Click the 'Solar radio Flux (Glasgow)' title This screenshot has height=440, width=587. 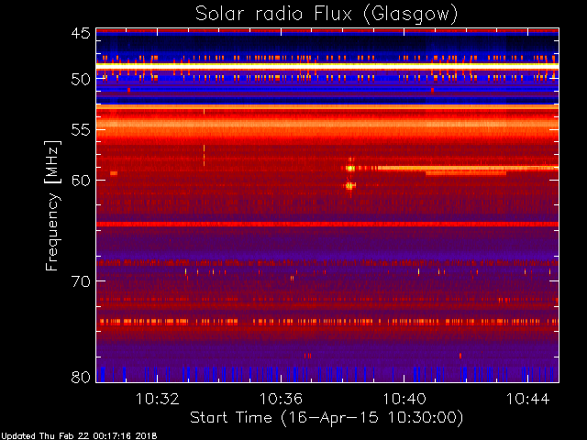(327, 15)
